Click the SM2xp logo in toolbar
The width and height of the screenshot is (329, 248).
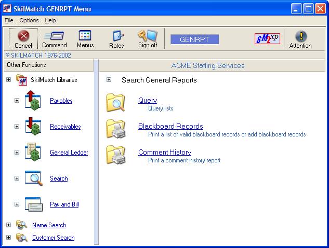click(267, 38)
